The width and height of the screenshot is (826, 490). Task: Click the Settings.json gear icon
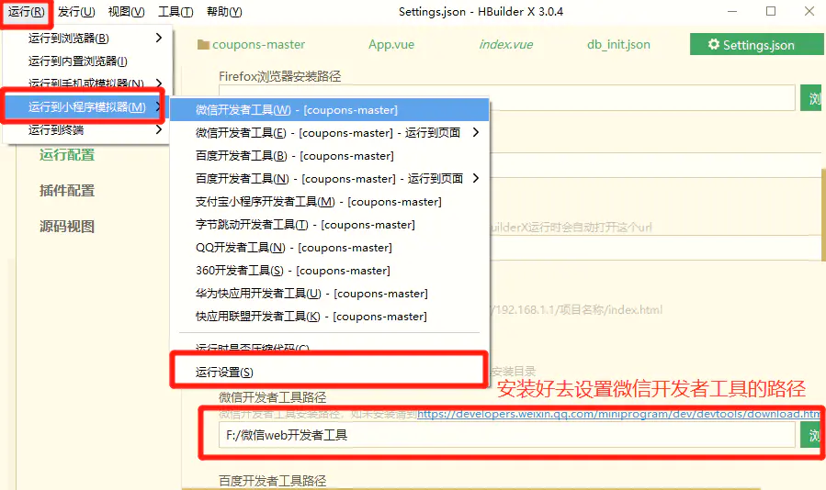point(713,44)
